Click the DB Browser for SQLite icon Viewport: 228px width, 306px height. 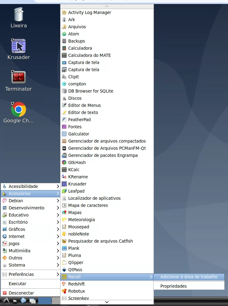pos(64,91)
